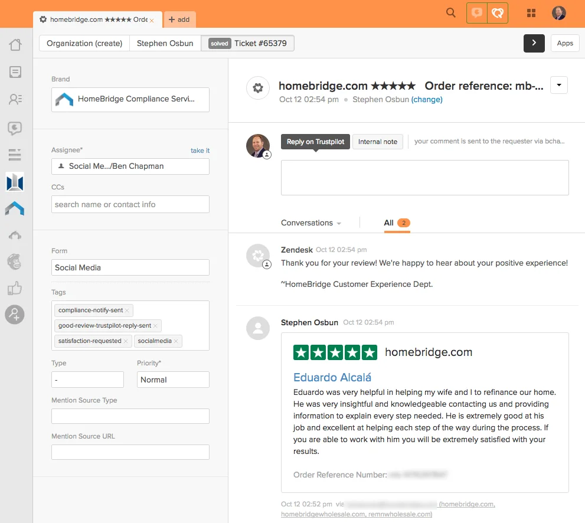Screen dimensions: 585x523
Task: Click the ticket channel gear icon beside subject
Action: coord(258,88)
